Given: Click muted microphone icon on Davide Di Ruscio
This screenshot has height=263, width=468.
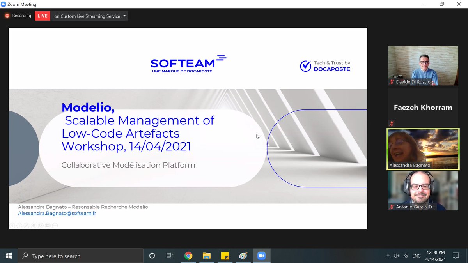Looking at the screenshot, I should coord(392,82).
